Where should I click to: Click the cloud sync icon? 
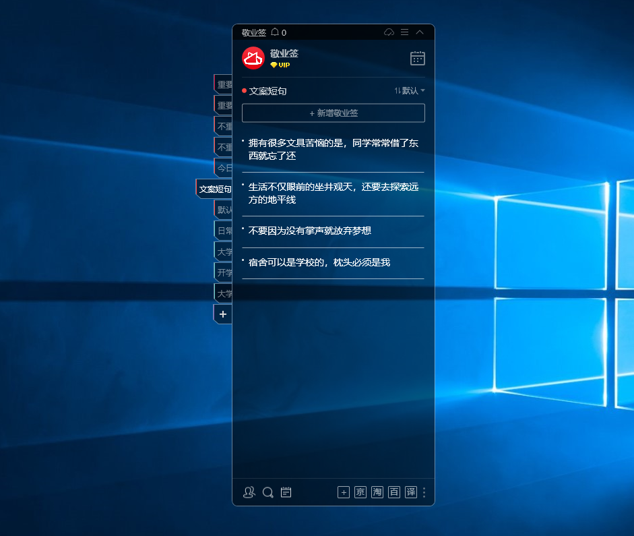point(389,32)
